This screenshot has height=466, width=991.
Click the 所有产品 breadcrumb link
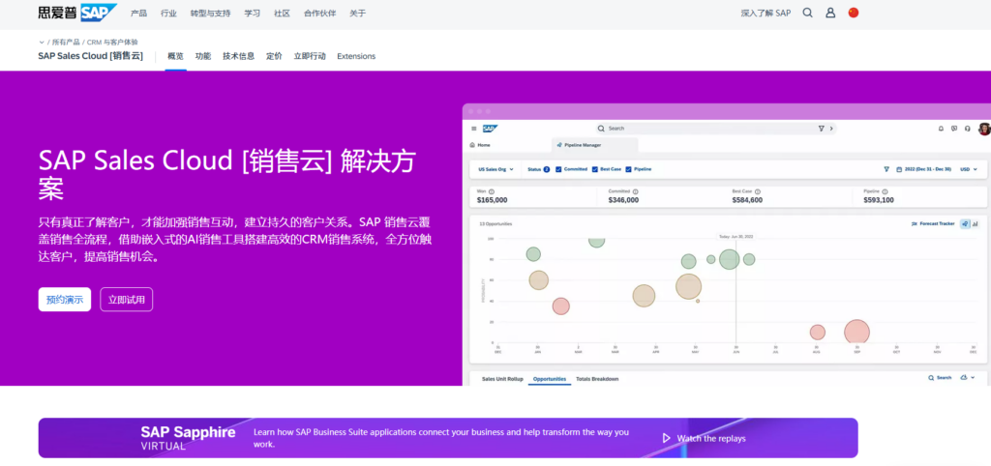click(66, 43)
